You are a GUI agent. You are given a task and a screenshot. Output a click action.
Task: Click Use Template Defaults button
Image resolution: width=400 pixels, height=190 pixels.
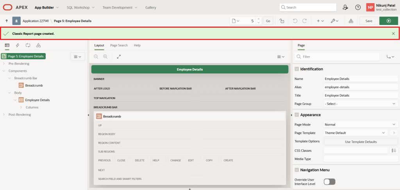(x=361, y=142)
